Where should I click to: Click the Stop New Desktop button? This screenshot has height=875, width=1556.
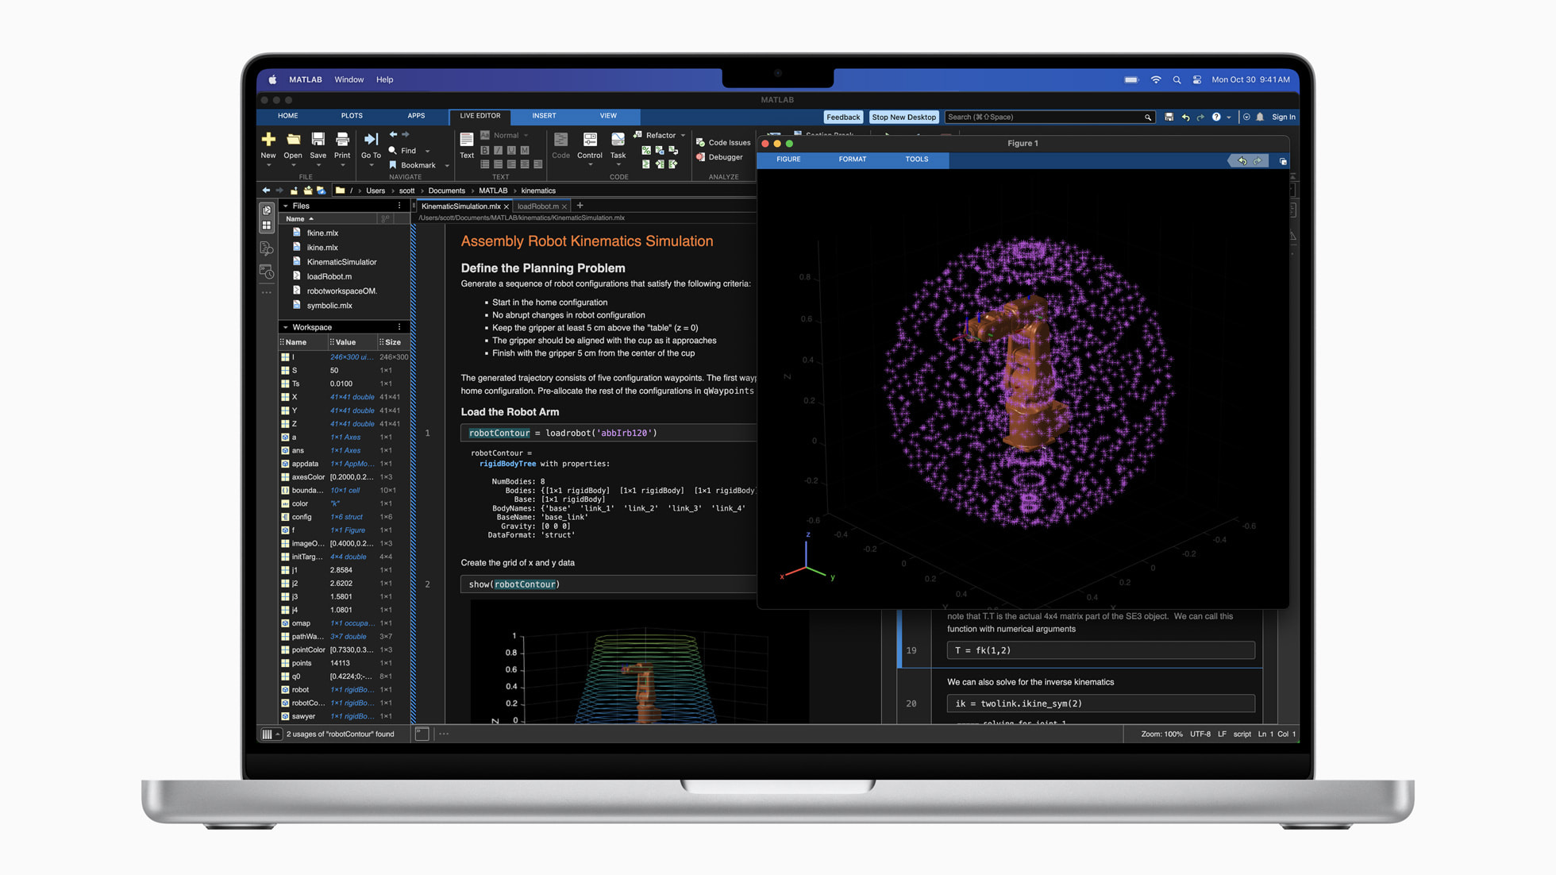point(903,117)
